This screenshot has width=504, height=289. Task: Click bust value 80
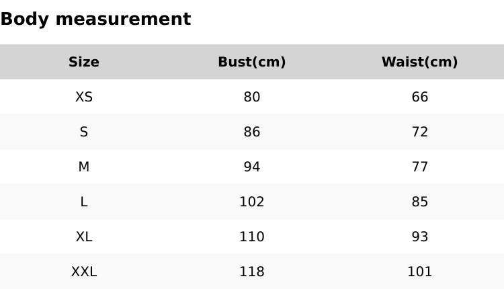[x=252, y=97]
